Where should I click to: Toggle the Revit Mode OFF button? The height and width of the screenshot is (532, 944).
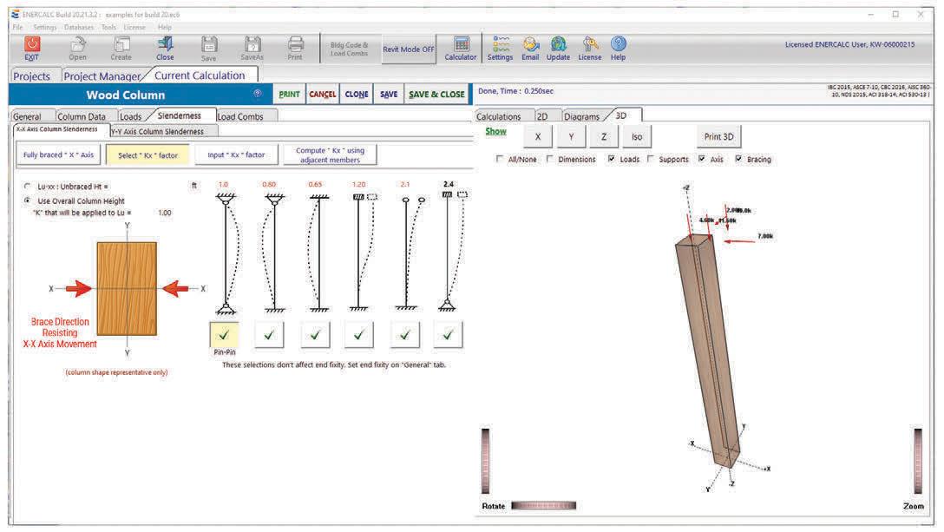point(408,49)
